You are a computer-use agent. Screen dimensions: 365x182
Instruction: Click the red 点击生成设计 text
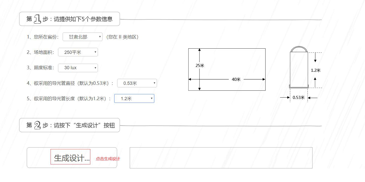(x=108, y=159)
